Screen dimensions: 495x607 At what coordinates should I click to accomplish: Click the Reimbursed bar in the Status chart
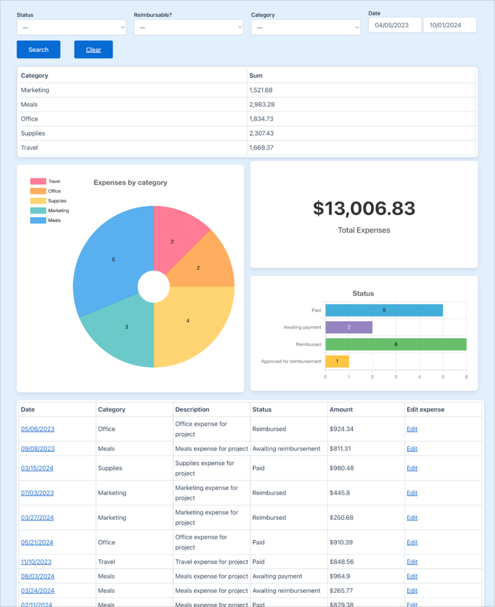tap(394, 344)
